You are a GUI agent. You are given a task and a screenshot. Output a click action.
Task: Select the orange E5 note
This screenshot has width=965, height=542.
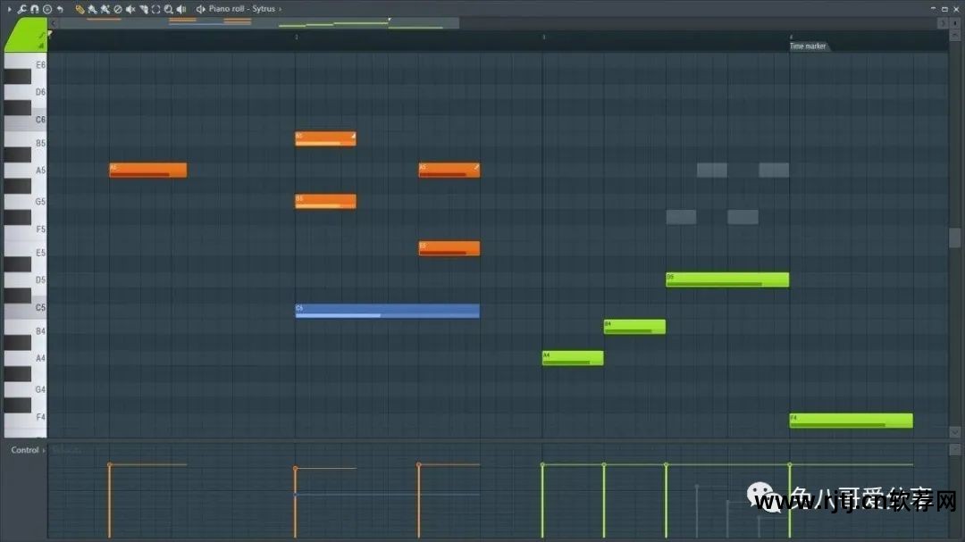click(x=449, y=248)
